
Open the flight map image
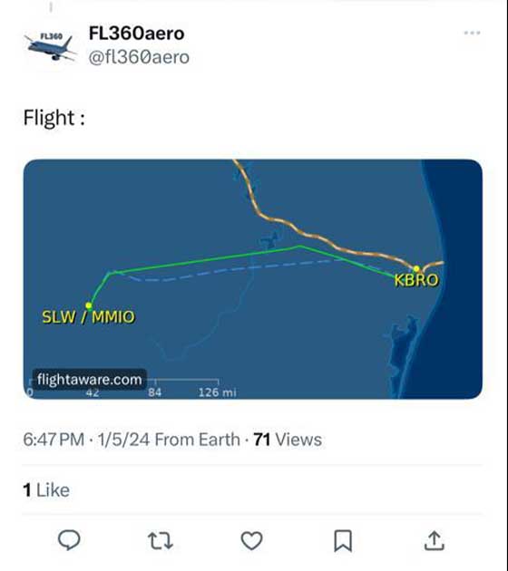click(x=253, y=279)
